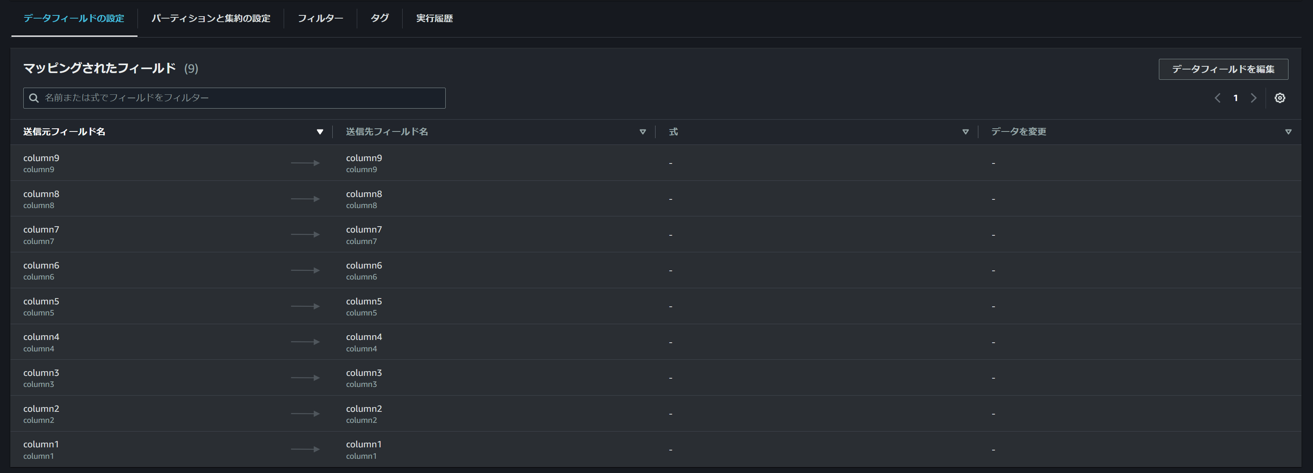Open the フィルター tab

tap(320, 18)
